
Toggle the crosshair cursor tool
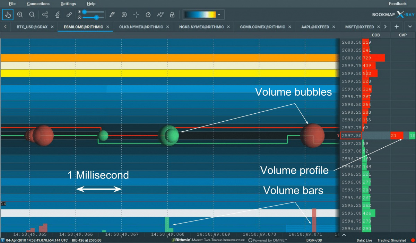point(136,15)
